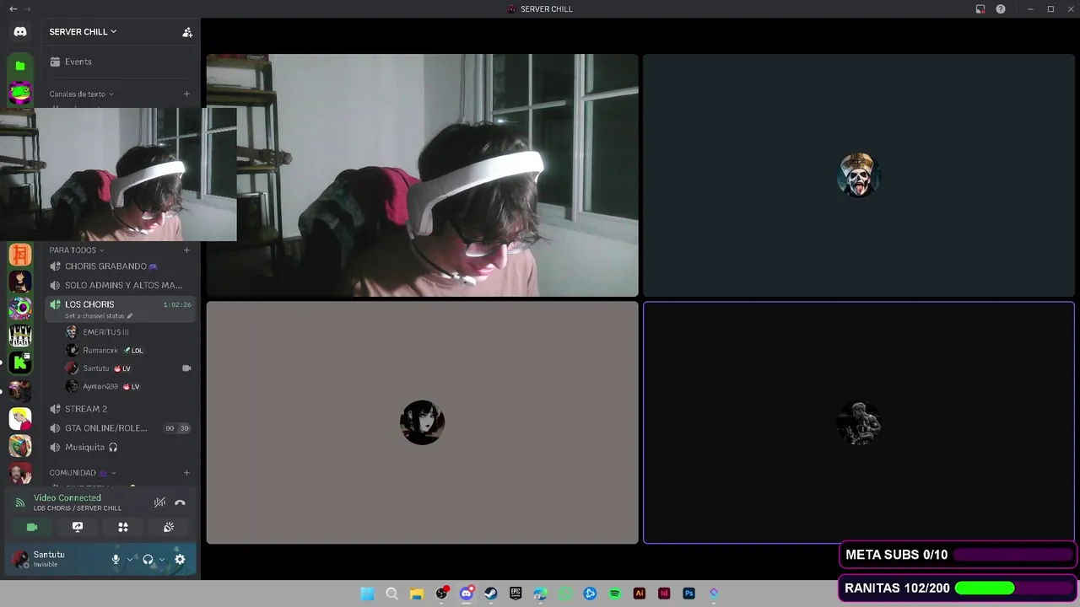The width and height of the screenshot is (1080, 607).
Task: Start an activity
Action: (x=123, y=527)
